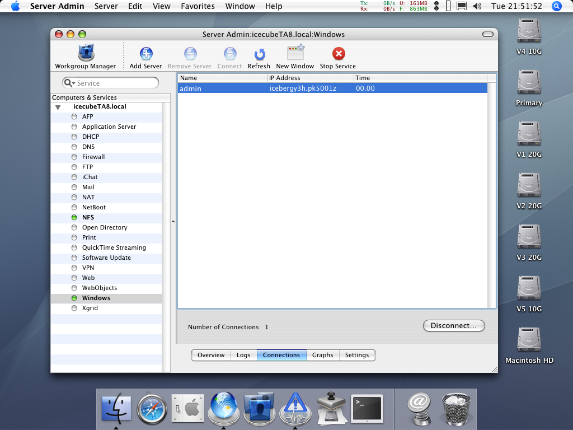This screenshot has width=573, height=430.
Task: Select the V5 10G drive icon
Action: pos(529,288)
